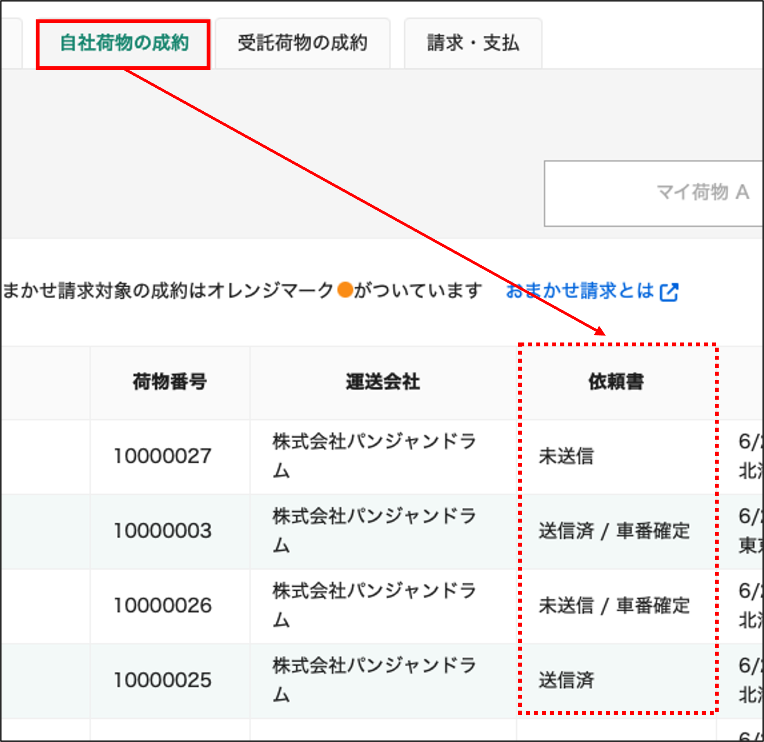
Task: Click carrier name in row 10000027
Action: coord(374,456)
